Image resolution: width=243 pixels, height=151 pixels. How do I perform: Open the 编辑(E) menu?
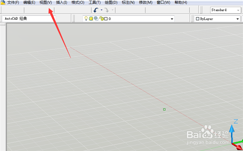(x=29, y=2)
